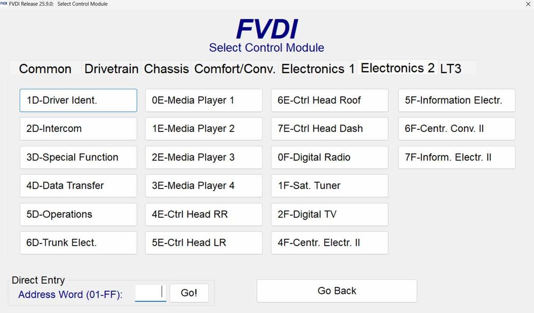Close the Select Control Module window
This screenshot has height=313, width=534.
(528, 4)
